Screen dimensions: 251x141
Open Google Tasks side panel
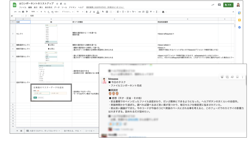[239, 27]
